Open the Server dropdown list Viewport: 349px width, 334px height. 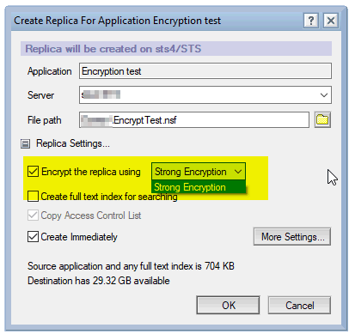(x=324, y=95)
